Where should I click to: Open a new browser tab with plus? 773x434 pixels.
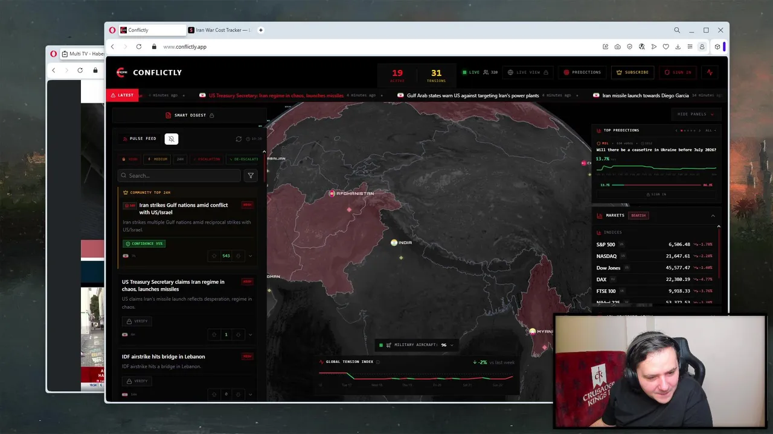[261, 30]
